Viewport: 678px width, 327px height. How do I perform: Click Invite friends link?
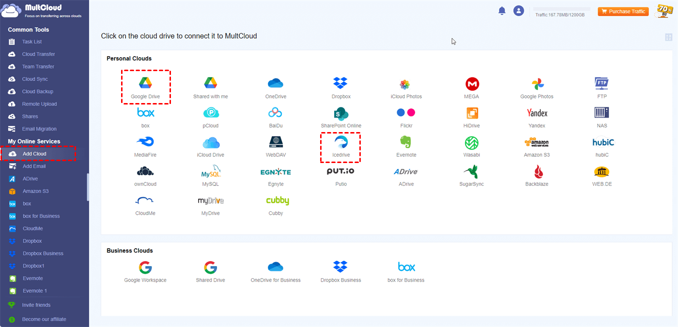(x=36, y=305)
